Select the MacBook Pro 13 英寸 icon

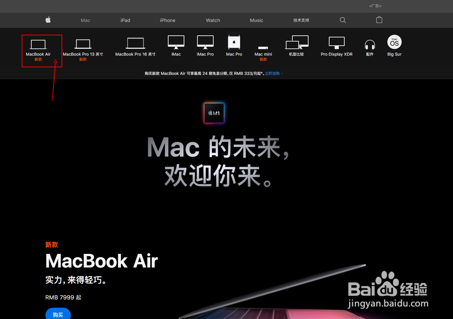click(83, 44)
